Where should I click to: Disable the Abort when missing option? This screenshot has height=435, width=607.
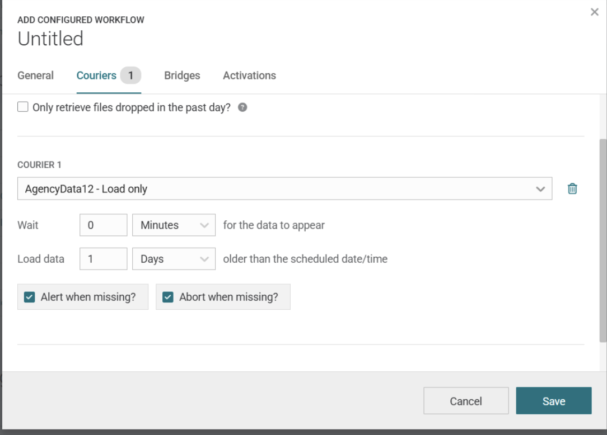coord(168,297)
